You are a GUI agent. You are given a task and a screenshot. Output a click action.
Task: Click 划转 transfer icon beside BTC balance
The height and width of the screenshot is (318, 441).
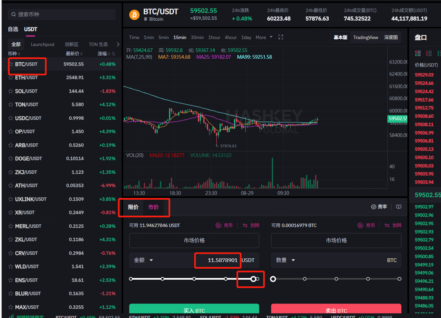[x=387, y=225]
